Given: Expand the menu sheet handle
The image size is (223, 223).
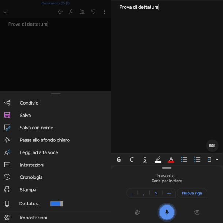Looking at the screenshot, I should 56,94.
